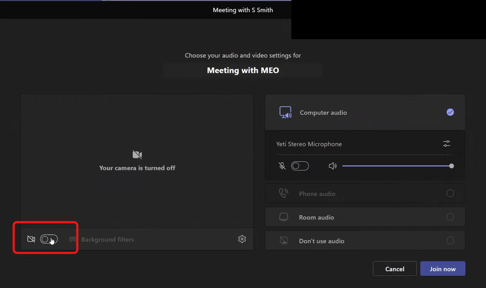Select the Phone audio radio button

[x=450, y=193]
